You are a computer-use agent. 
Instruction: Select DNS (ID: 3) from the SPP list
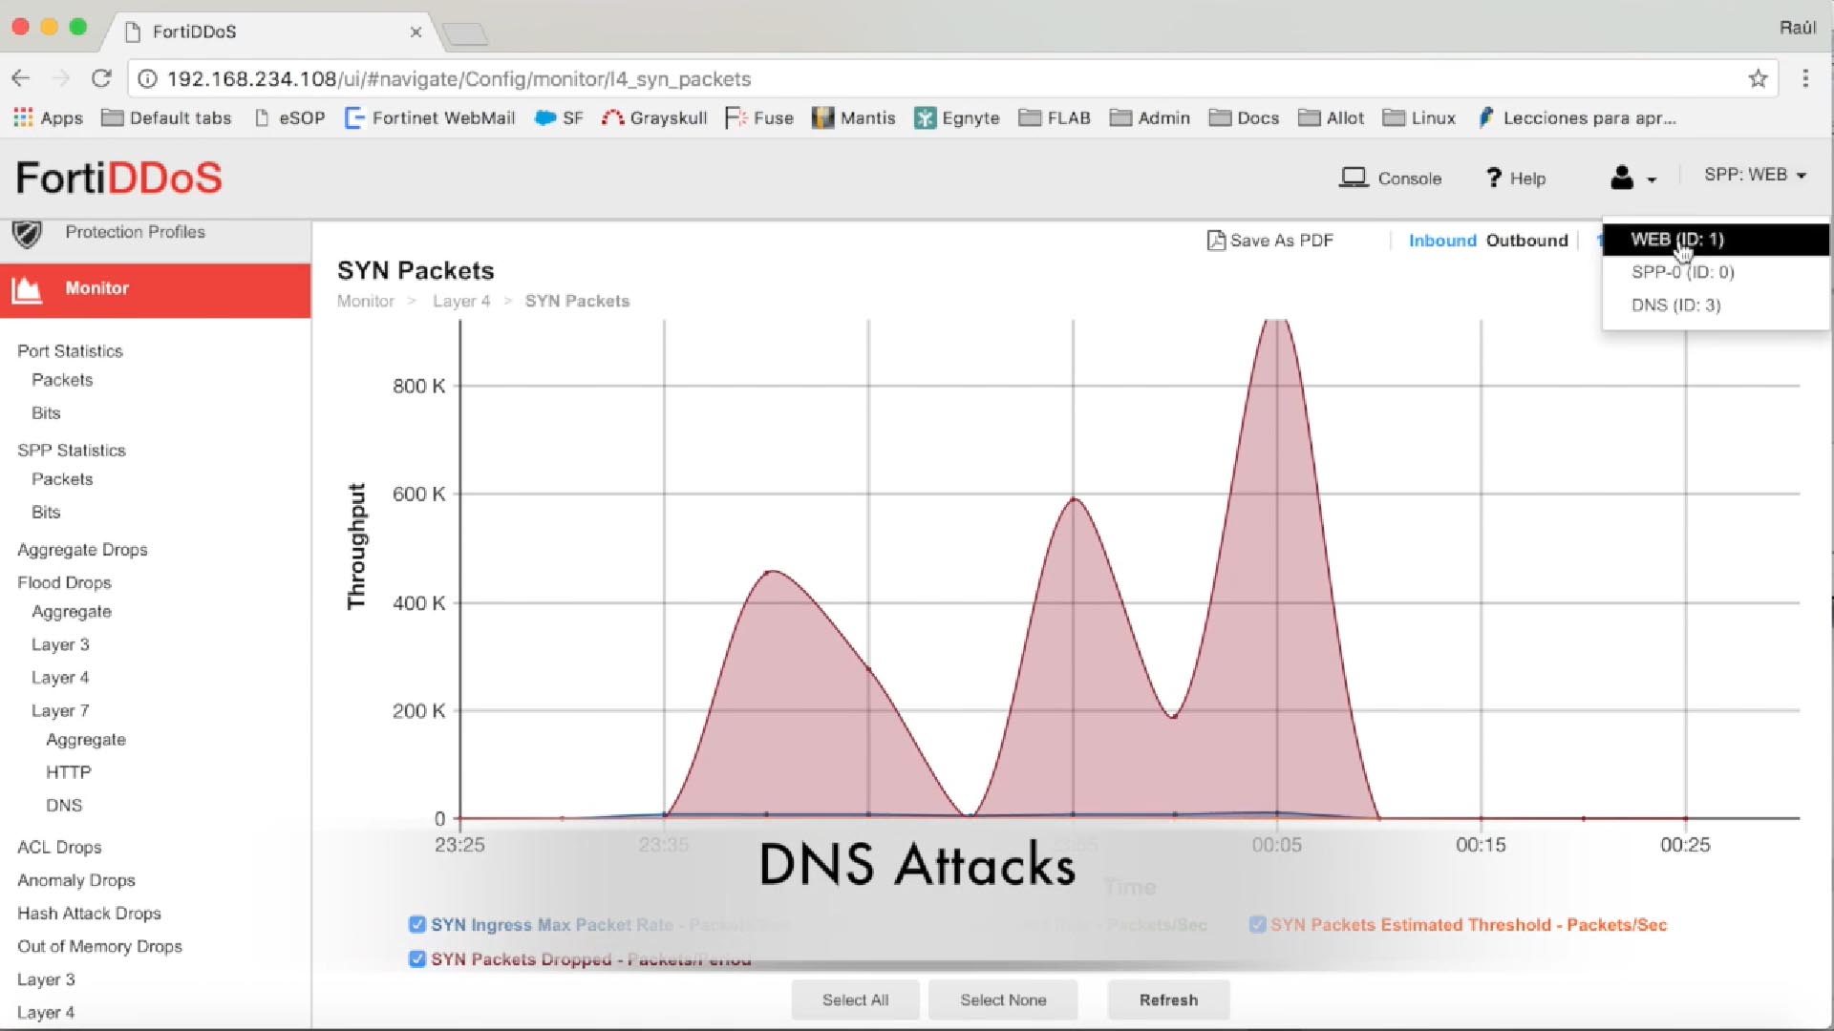[1675, 305]
